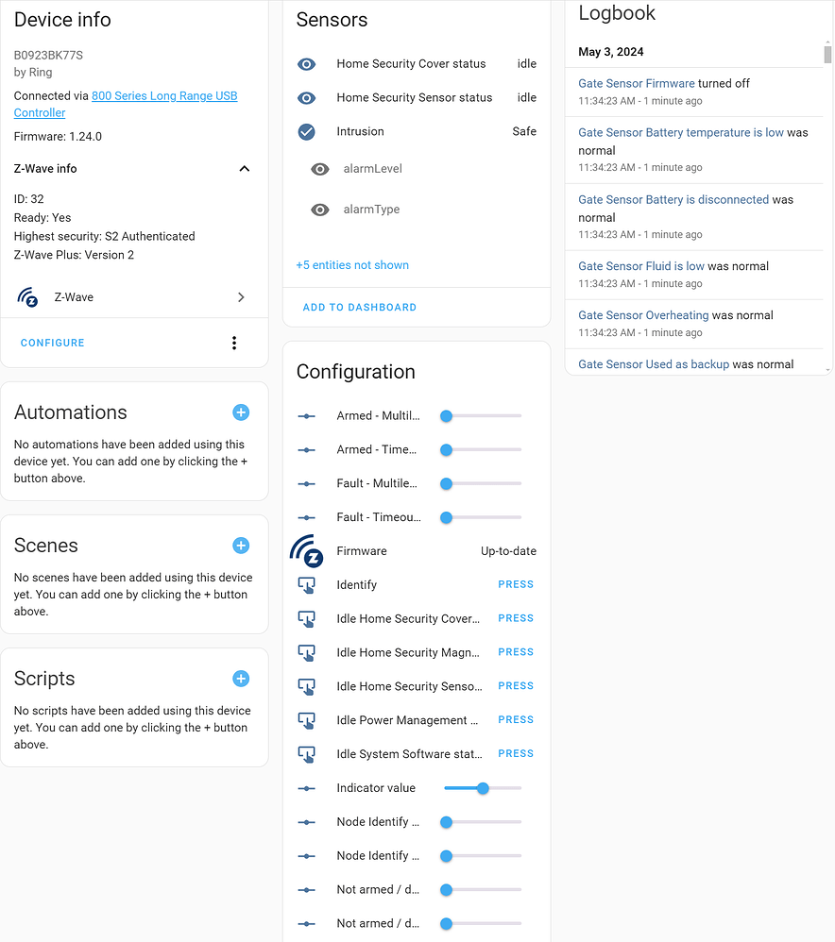Click the Armed - Timeout entity icon
The height and width of the screenshot is (942, 835).
pos(306,449)
